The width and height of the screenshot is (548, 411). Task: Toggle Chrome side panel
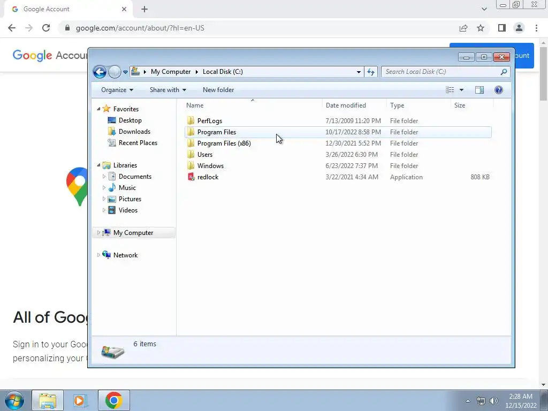tap(502, 28)
